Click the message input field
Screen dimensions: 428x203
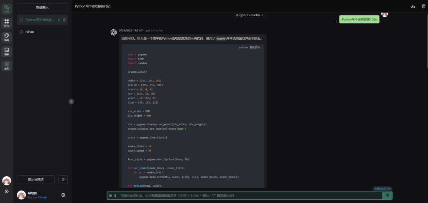[247, 195]
